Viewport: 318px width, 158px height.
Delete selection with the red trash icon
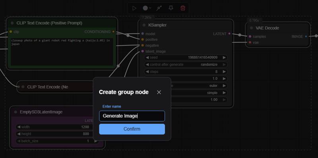tap(183, 8)
